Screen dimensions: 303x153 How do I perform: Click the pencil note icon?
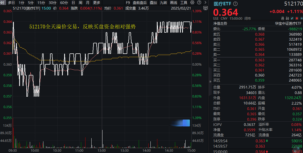292,19
